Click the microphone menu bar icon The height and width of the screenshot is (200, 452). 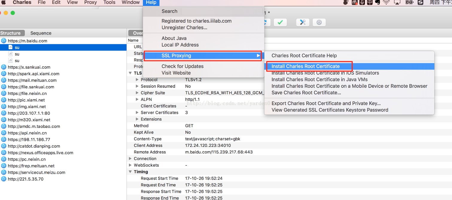click(362, 2)
